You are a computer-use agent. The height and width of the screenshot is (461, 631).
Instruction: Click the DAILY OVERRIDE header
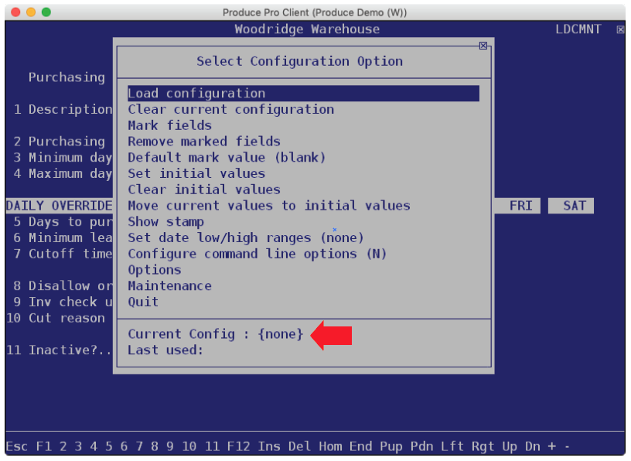tap(59, 206)
